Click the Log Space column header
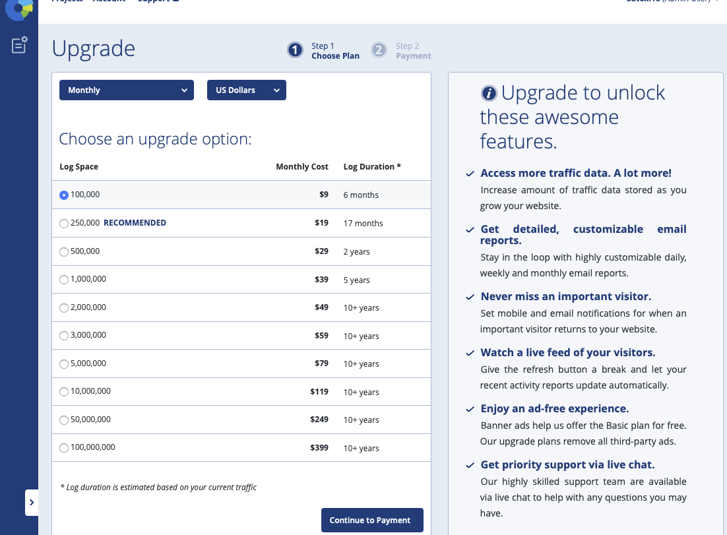 [79, 167]
